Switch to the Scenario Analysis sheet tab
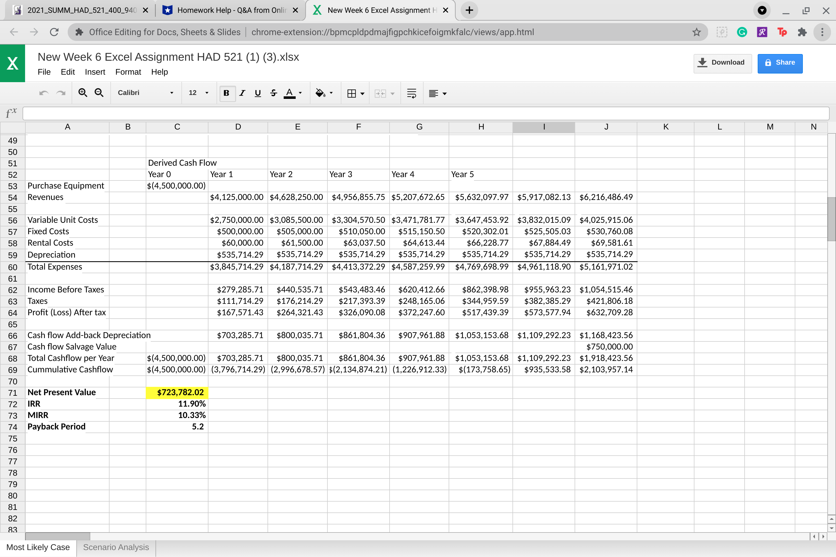This screenshot has height=557, width=836. pyautogui.click(x=116, y=547)
